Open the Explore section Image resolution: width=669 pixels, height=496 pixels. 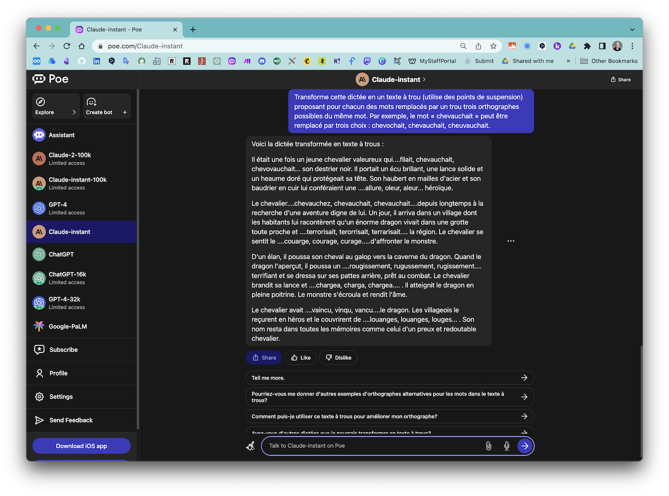[x=56, y=106]
